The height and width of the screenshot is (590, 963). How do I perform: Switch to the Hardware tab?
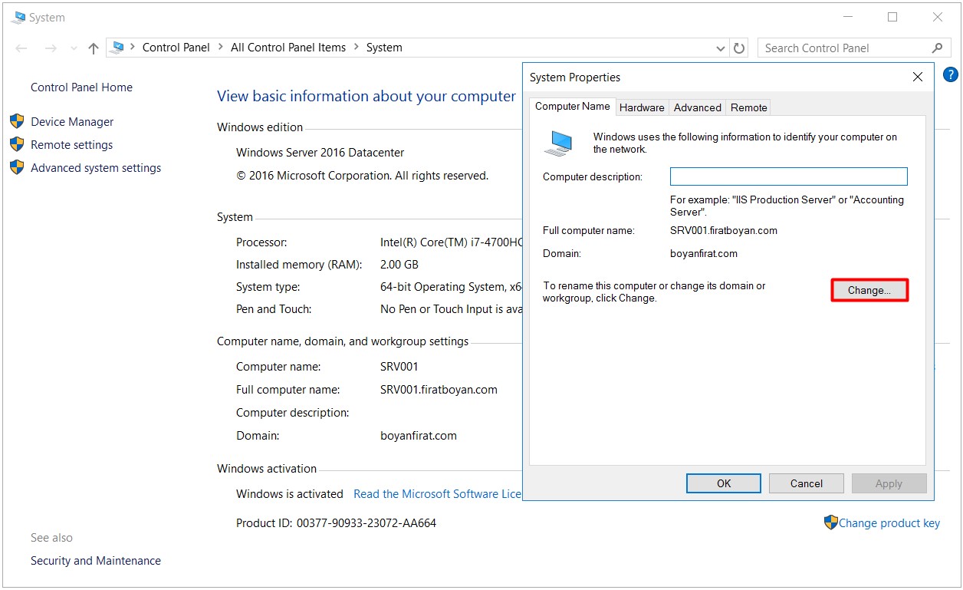pos(642,107)
